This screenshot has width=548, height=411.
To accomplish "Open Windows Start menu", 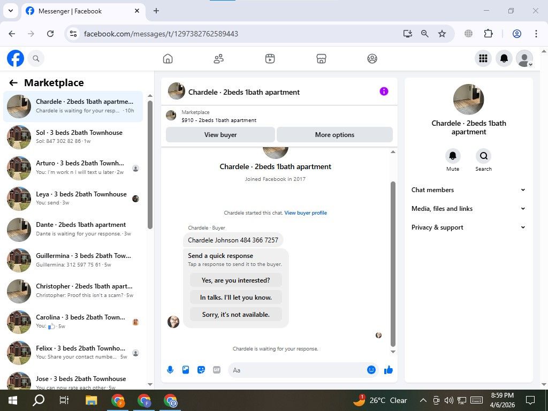I will tap(13, 400).
